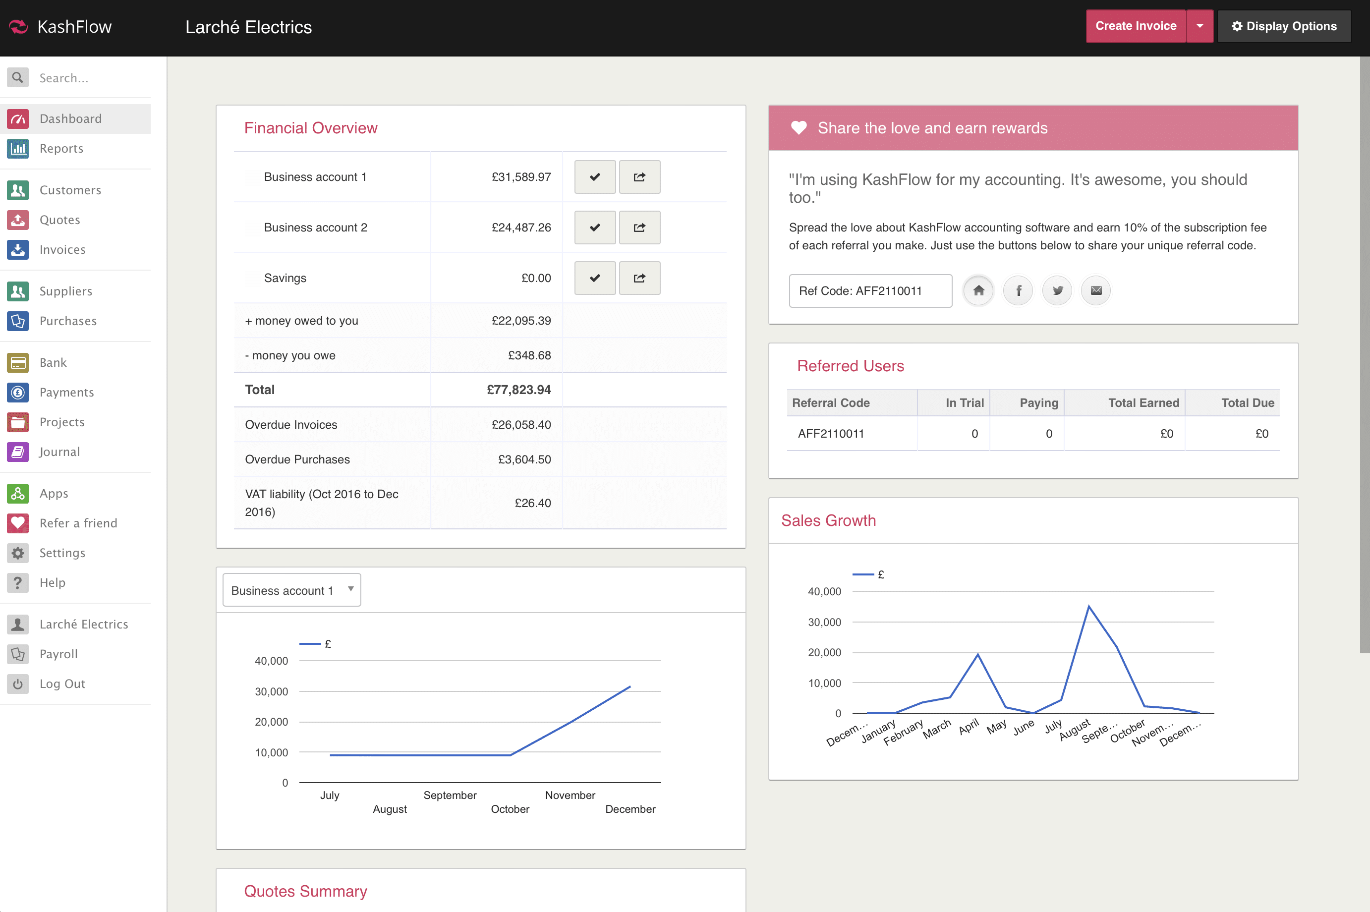Click the export icon for Business account 2

pos(639,228)
